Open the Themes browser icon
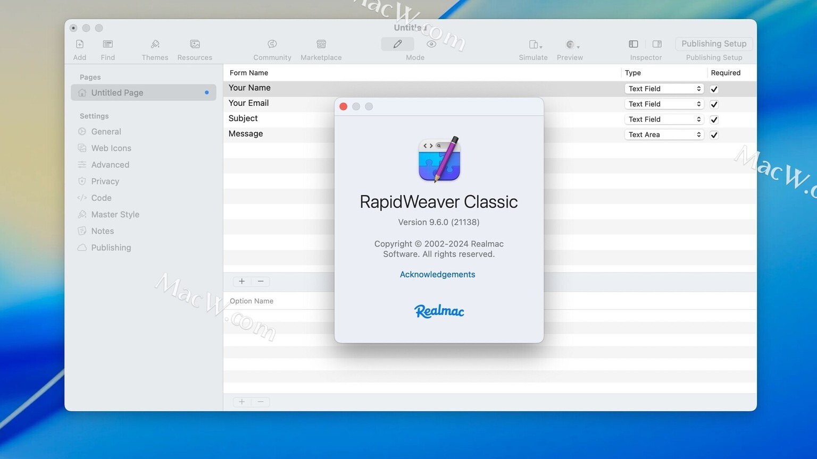 pyautogui.click(x=155, y=44)
